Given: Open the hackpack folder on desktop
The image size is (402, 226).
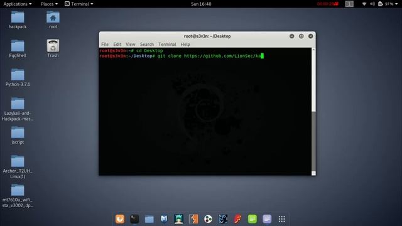Looking at the screenshot, I should (18, 20).
